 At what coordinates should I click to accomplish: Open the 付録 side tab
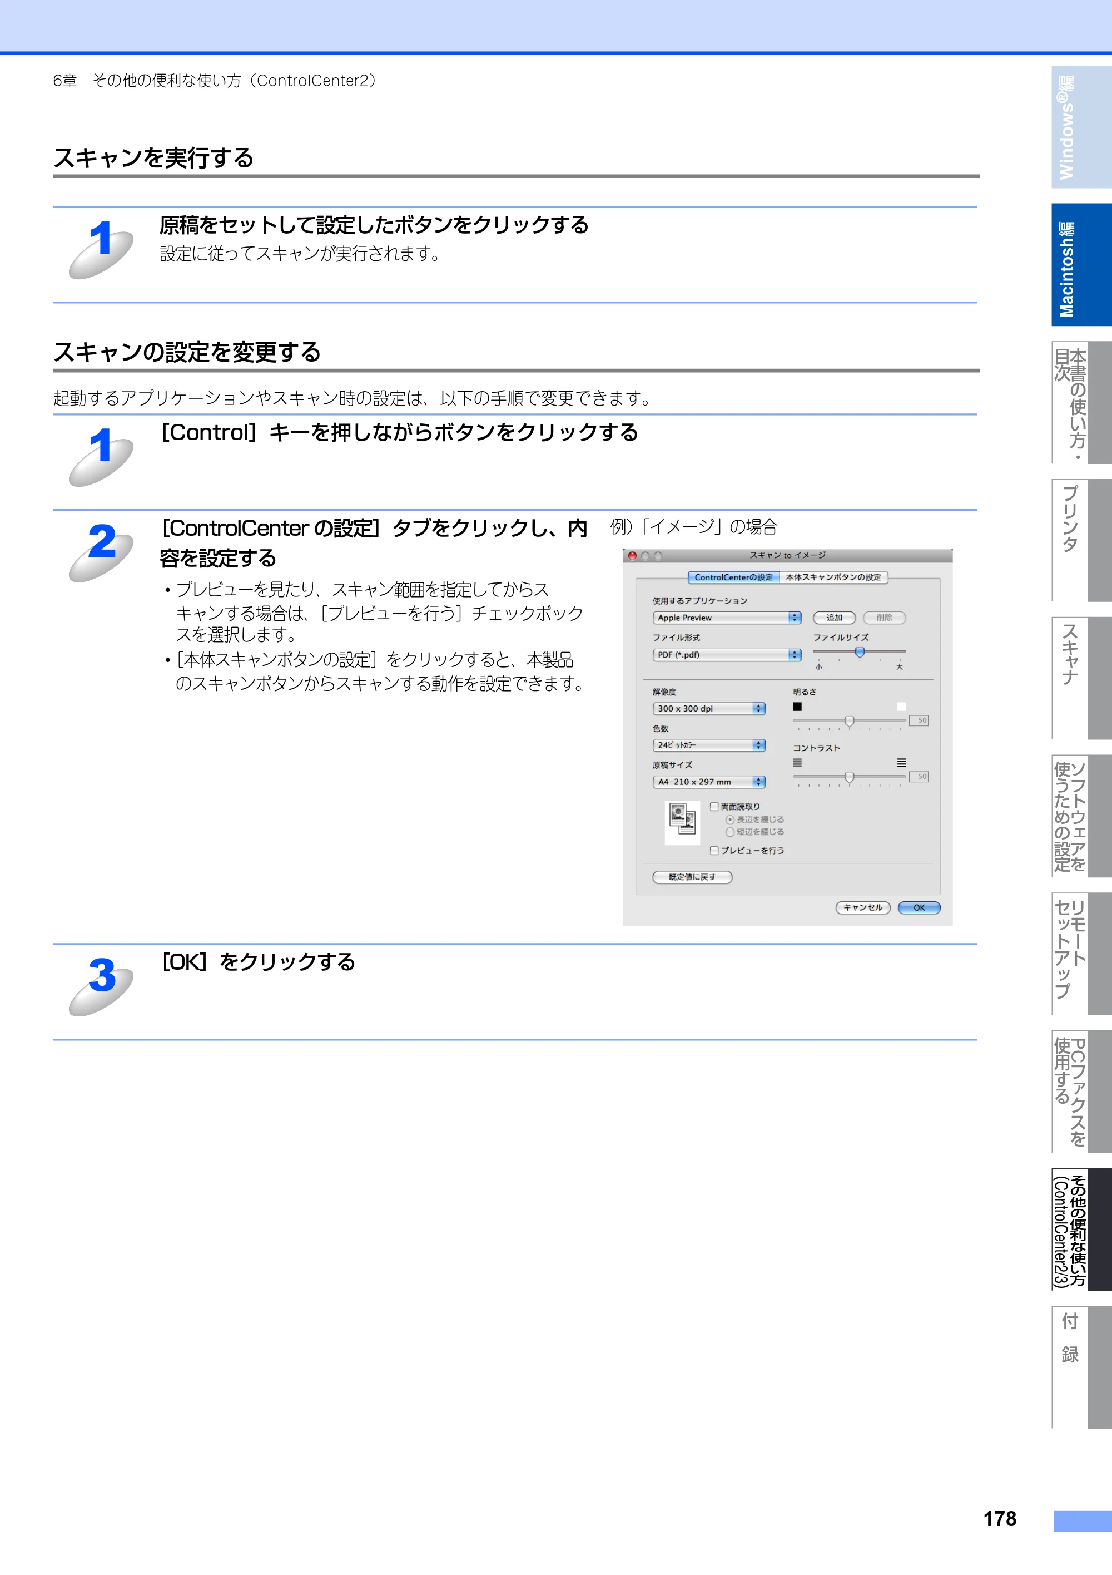pyautogui.click(x=1081, y=1367)
